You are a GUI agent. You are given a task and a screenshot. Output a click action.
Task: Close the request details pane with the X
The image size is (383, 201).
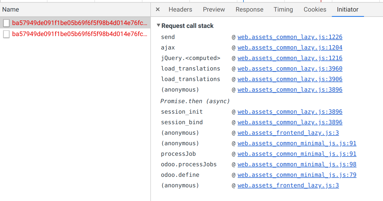click(x=157, y=9)
